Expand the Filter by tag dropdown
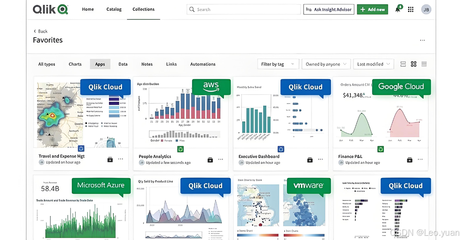The width and height of the screenshot is (461, 240). point(278,64)
